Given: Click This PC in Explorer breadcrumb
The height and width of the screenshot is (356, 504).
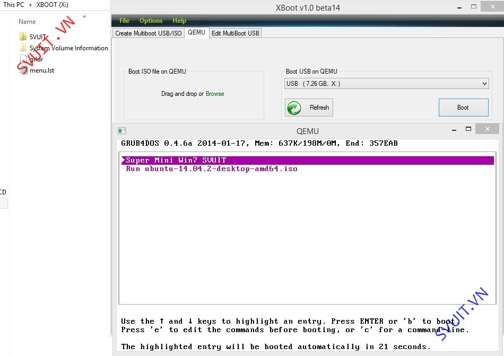Looking at the screenshot, I should point(13,5).
